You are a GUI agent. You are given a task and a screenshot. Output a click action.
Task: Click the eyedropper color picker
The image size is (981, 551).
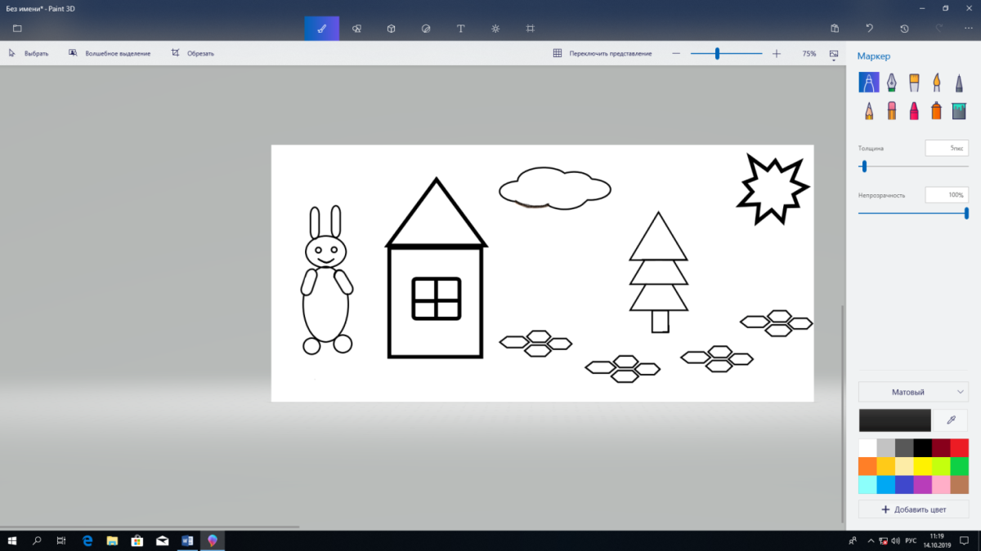click(x=951, y=420)
